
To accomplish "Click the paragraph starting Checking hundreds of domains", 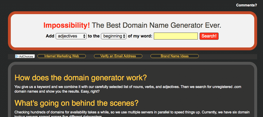I will click(x=132, y=114).
